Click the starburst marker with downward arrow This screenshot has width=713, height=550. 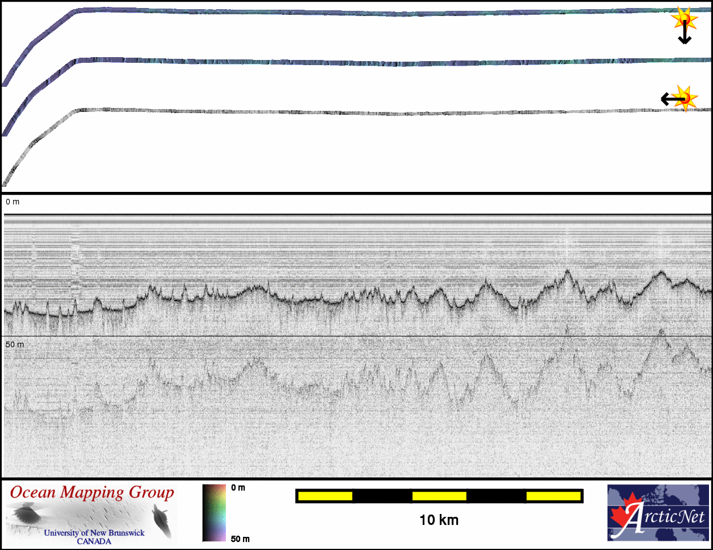coord(684,19)
